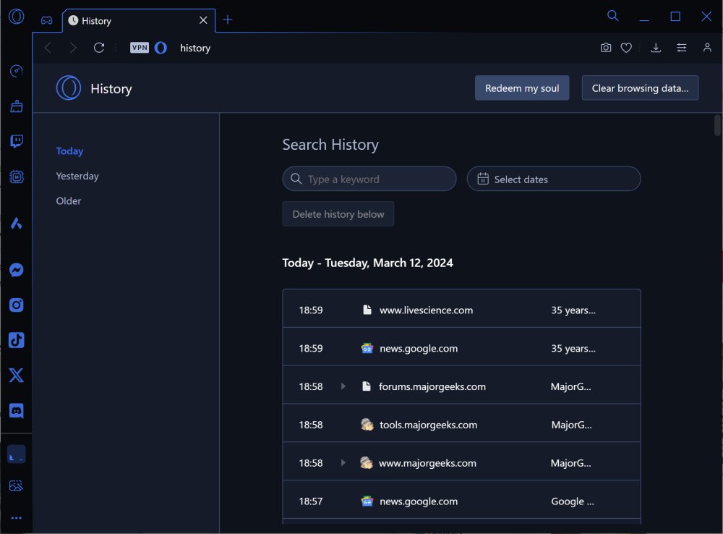Viewport: 723px width, 534px height.
Task: Open Aria AI sidebar icon
Action: (16, 224)
